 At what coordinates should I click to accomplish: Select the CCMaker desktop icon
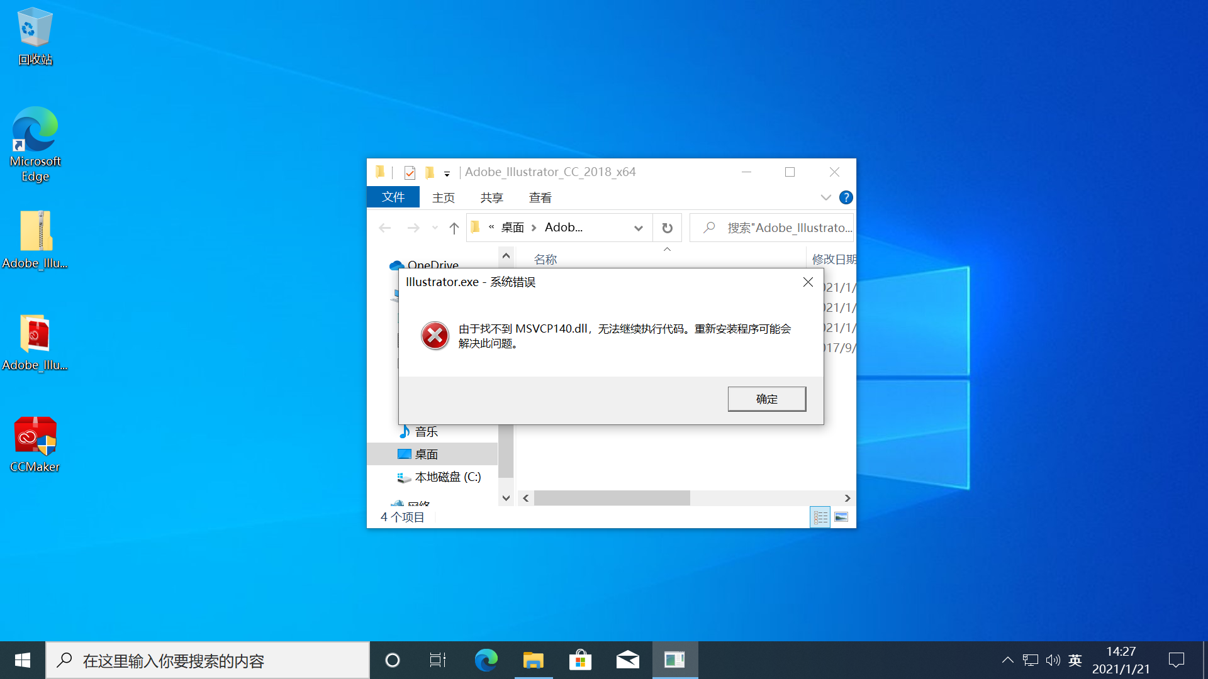35,444
